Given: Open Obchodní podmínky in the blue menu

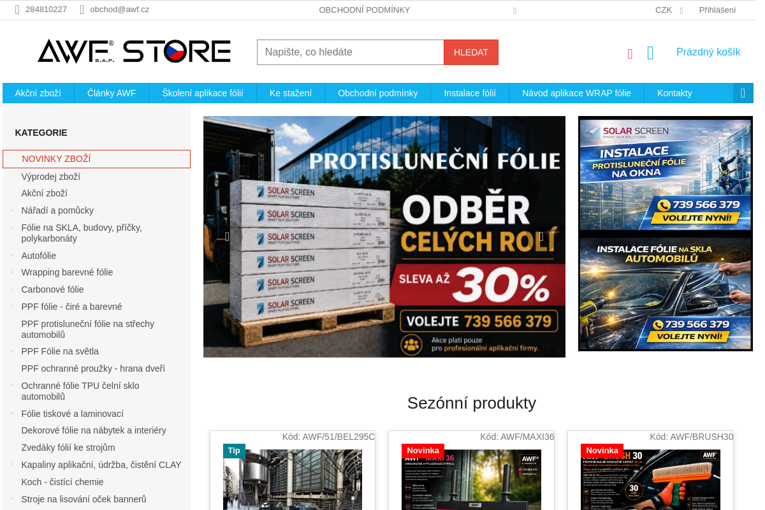Looking at the screenshot, I should point(378,93).
